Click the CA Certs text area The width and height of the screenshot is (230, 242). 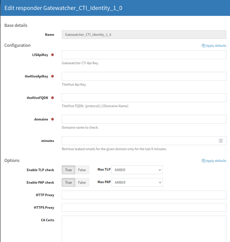[144, 229]
